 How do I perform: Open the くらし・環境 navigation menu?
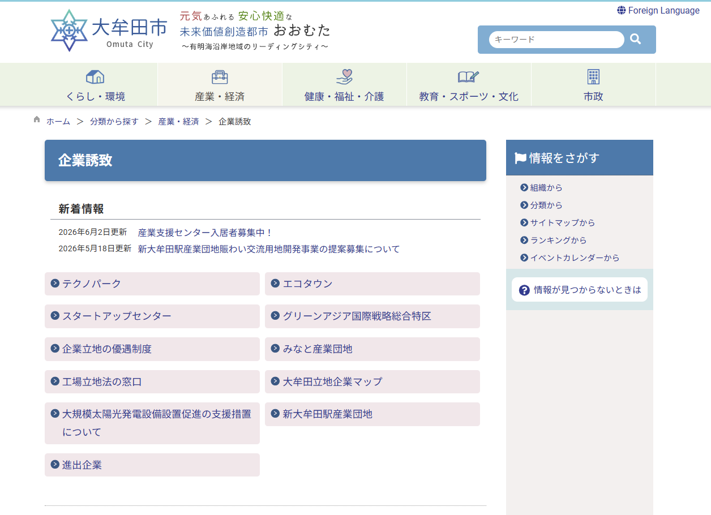pyautogui.click(x=95, y=84)
